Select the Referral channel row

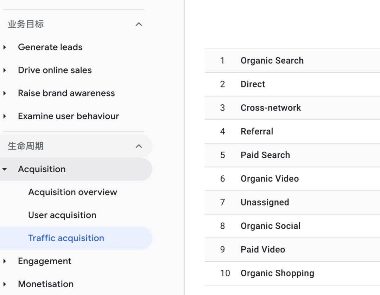pyautogui.click(x=257, y=131)
